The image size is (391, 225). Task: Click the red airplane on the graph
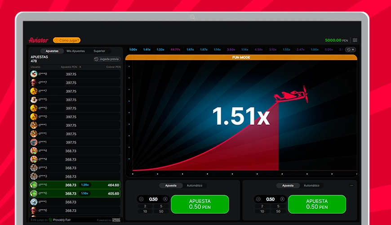pyautogui.click(x=291, y=94)
